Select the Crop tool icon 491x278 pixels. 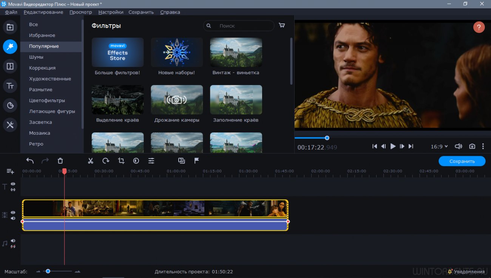click(121, 161)
